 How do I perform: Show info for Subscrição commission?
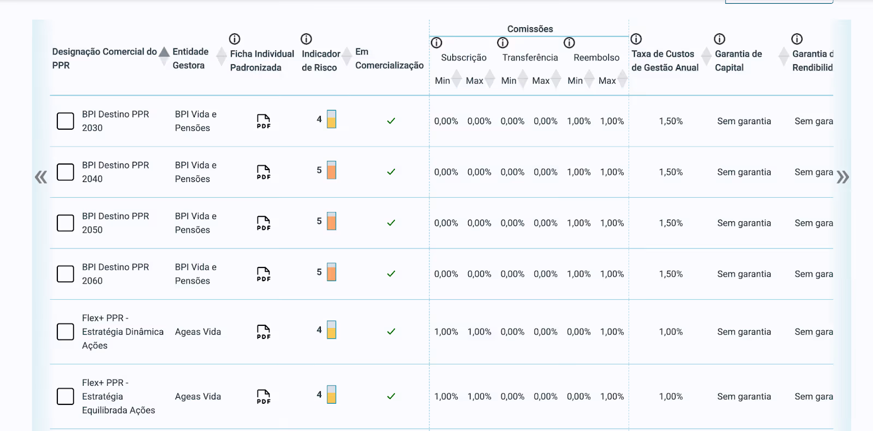pos(436,43)
